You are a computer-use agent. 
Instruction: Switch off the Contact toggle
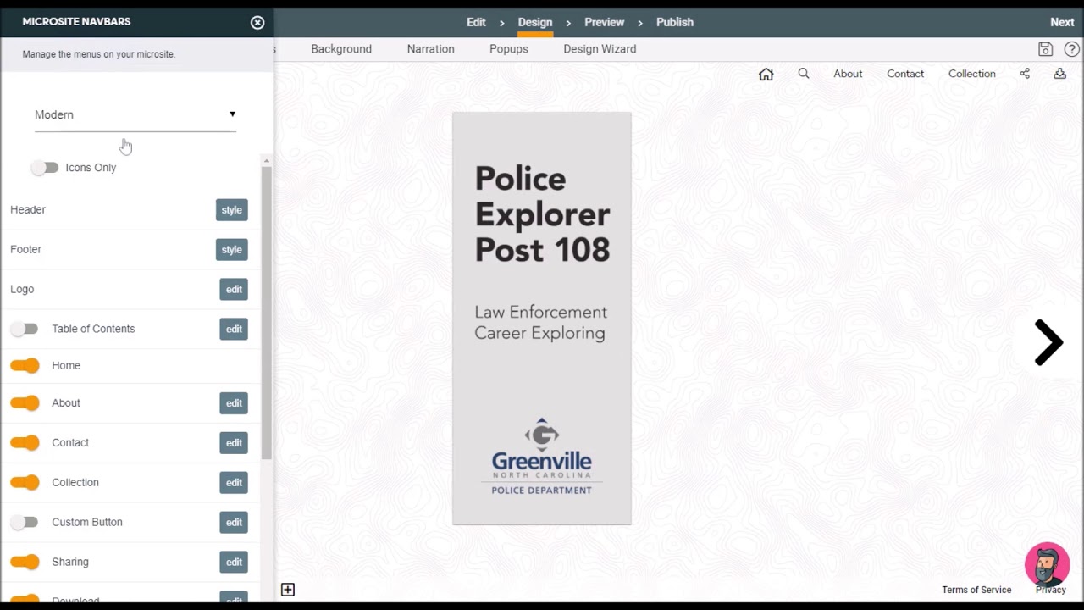coord(25,442)
